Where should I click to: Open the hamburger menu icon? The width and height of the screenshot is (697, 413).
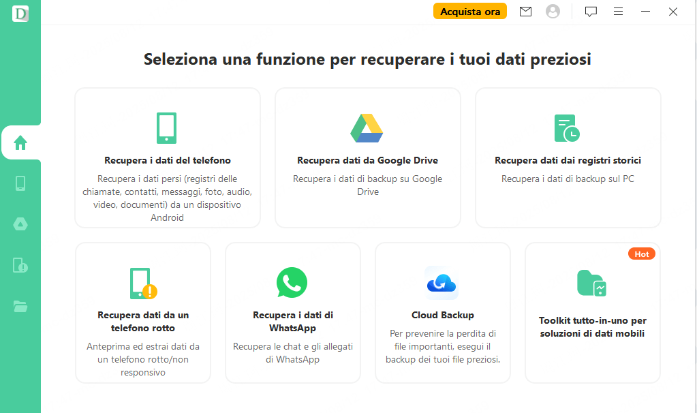(619, 12)
